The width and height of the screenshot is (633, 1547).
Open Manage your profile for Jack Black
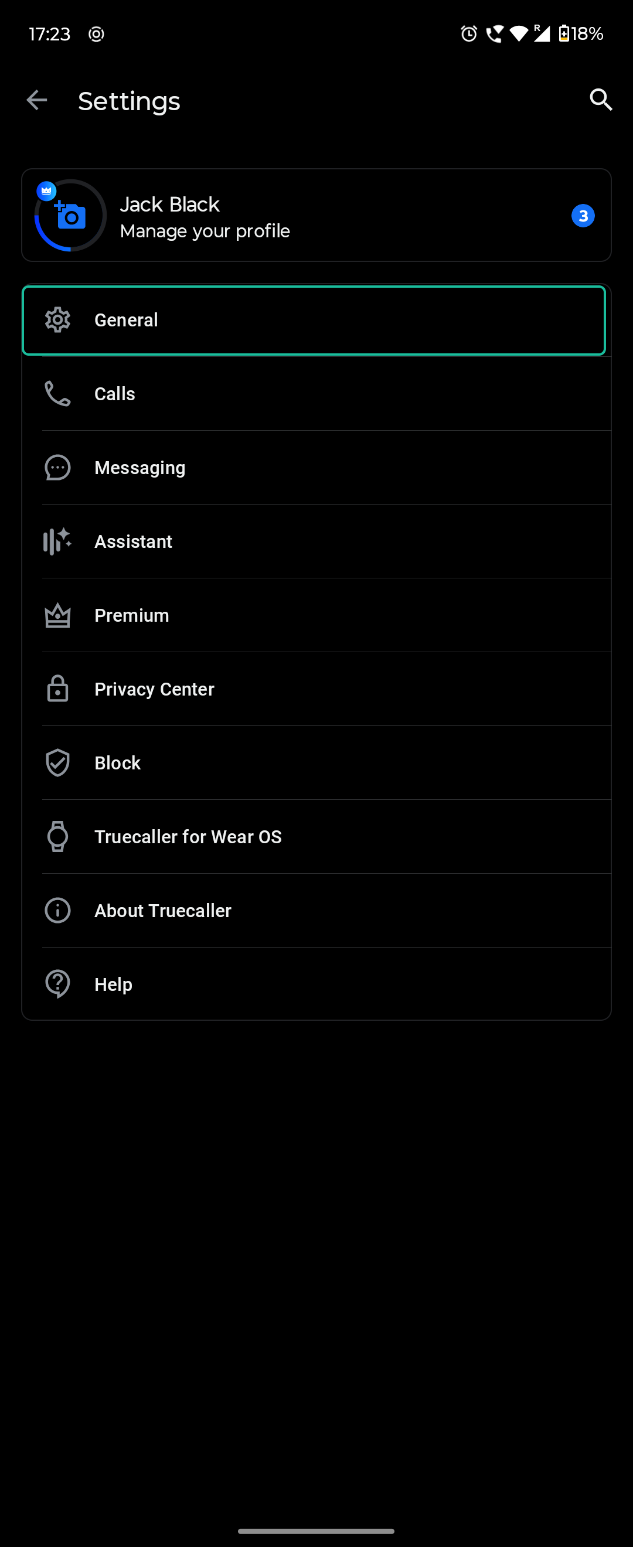316,215
